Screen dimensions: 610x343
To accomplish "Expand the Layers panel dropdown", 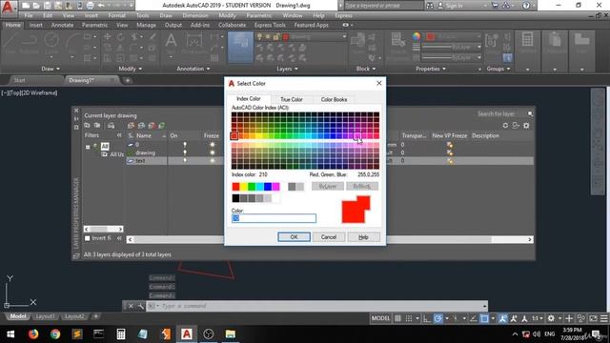I will 288,69.
